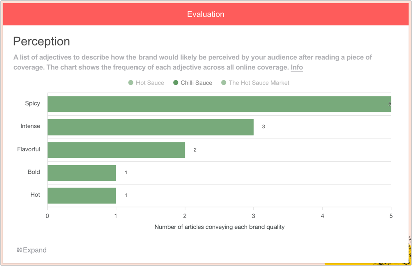Click the Flavorful axis label
This screenshot has width=412, height=266.
point(28,149)
